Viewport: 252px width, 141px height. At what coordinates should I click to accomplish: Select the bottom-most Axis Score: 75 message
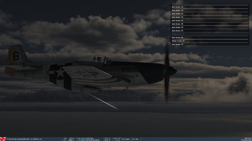pyautogui.click(x=178, y=44)
